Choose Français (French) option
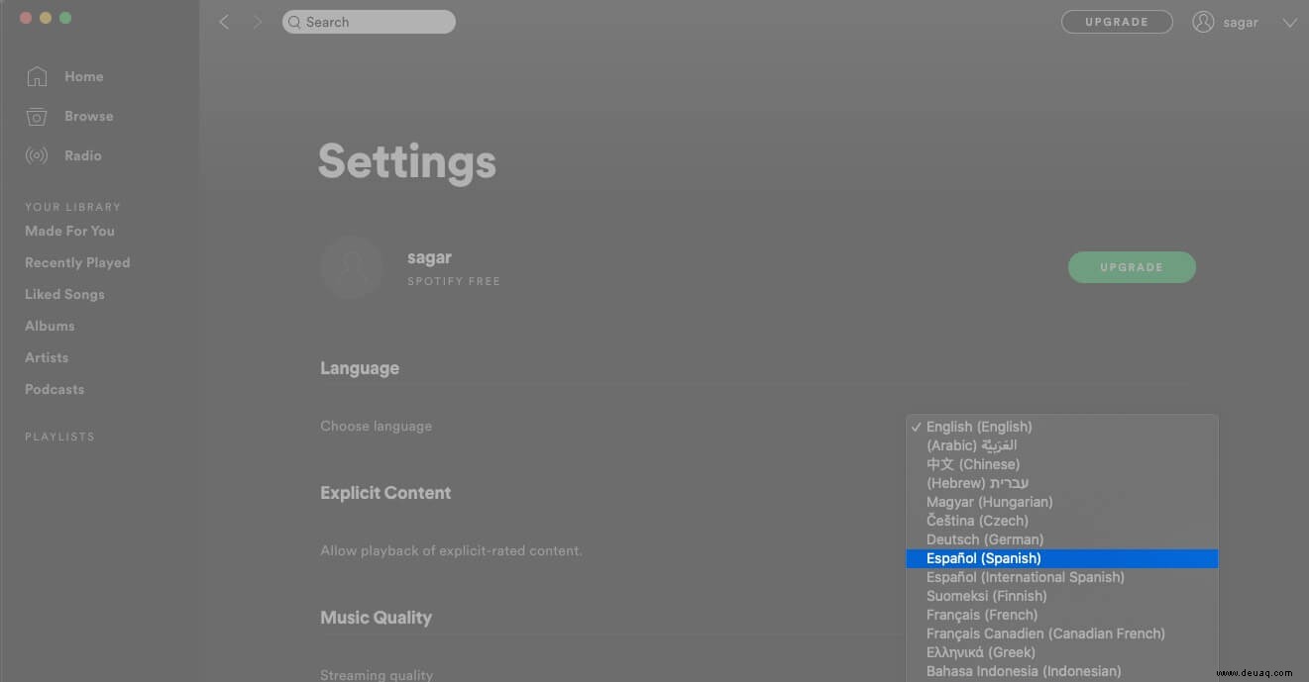 (x=1062, y=615)
